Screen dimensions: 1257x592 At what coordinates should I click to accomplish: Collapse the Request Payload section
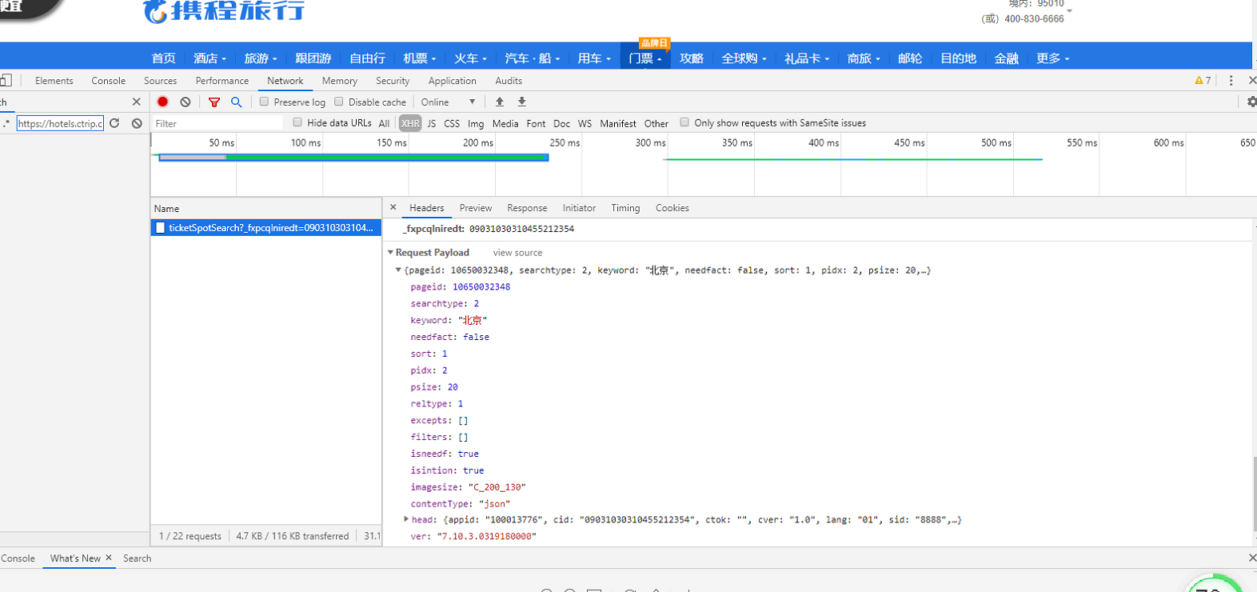[x=391, y=252]
